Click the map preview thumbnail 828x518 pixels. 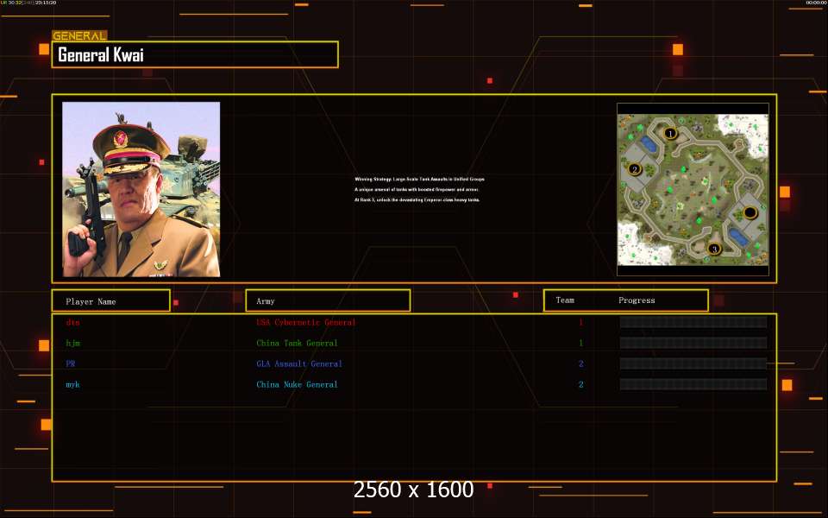693,189
